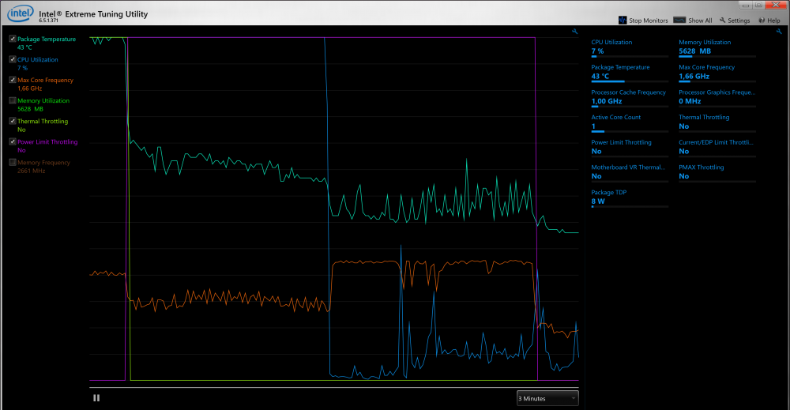790x410 pixels.
Task: Select Active Core Count monitor
Action: (630, 122)
